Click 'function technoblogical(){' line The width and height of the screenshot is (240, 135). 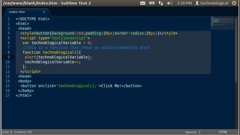point(52,52)
